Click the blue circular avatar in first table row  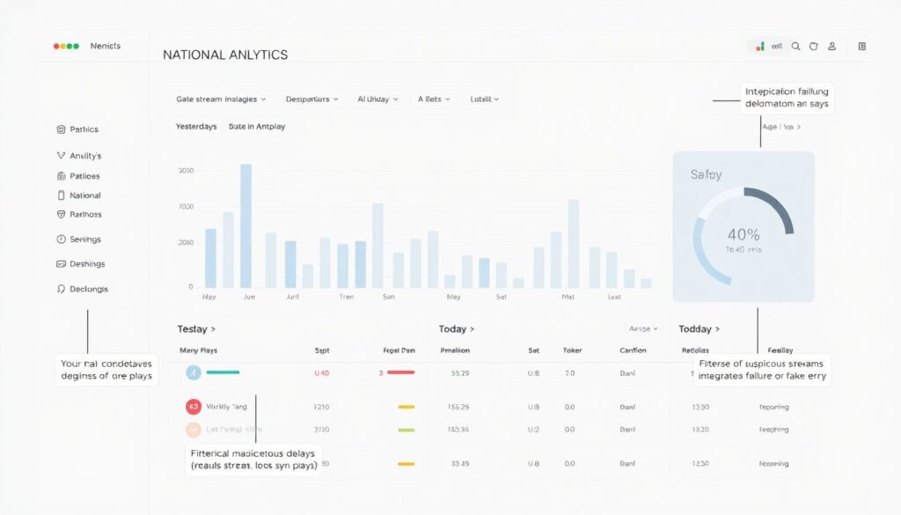pyautogui.click(x=194, y=373)
